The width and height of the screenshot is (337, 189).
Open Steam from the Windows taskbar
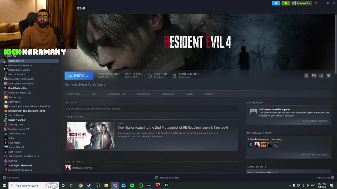pos(89,186)
